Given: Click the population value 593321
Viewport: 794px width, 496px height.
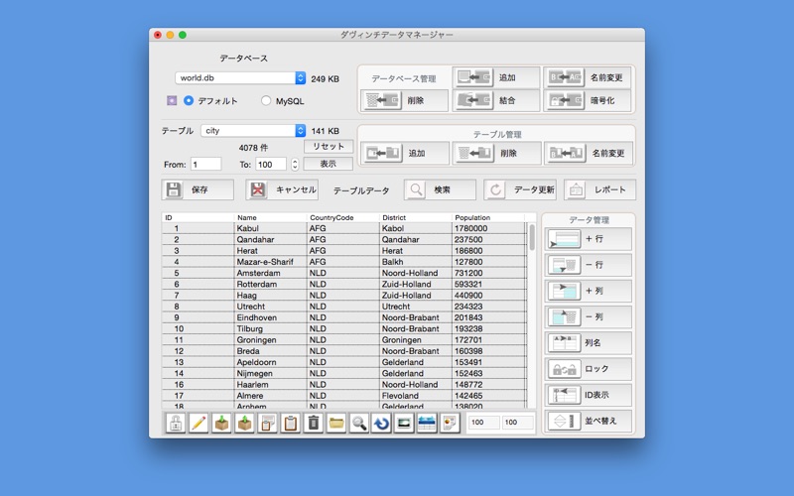Looking at the screenshot, I should 488,284.
